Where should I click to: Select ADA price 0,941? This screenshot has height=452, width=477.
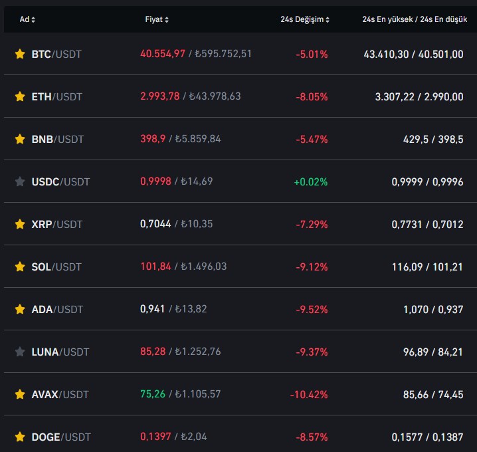tap(152, 309)
